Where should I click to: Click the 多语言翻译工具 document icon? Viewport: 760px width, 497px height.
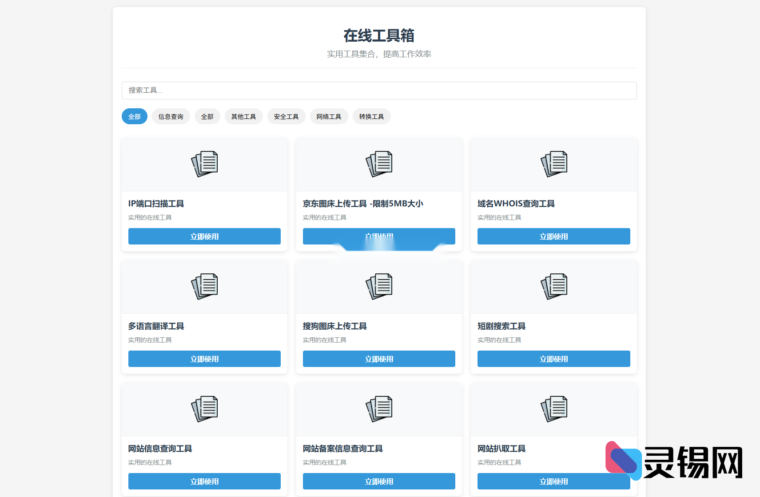coord(204,286)
